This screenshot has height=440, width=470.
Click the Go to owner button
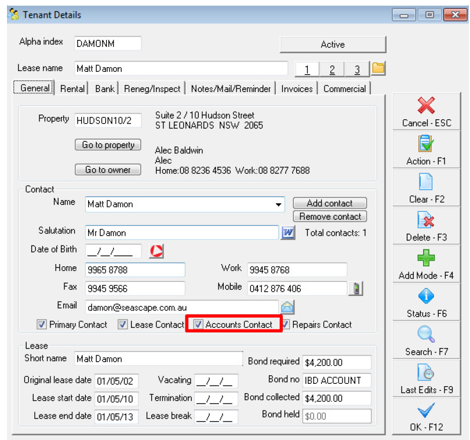[108, 170]
